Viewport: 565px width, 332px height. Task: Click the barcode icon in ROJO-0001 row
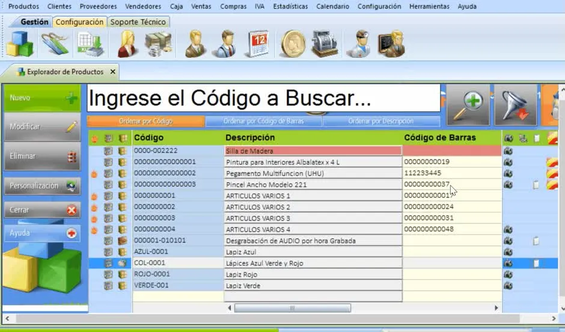tap(108, 274)
